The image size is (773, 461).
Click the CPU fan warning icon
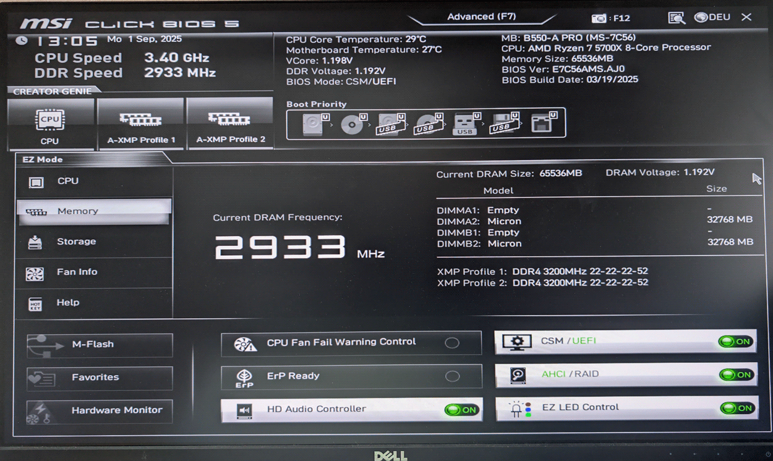coord(246,344)
